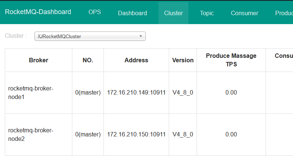Click the Produce Massage TPS header

231,60
